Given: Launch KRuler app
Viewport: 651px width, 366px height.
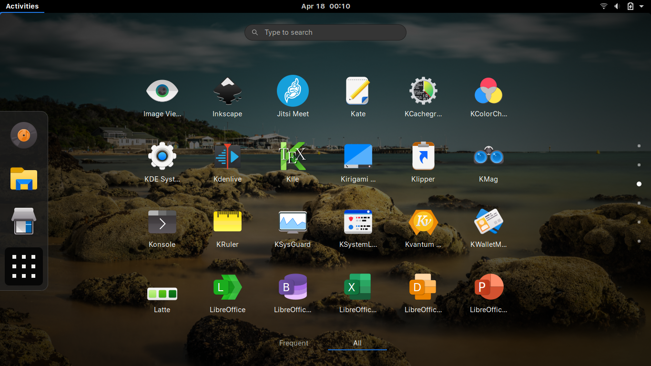Looking at the screenshot, I should (x=227, y=222).
